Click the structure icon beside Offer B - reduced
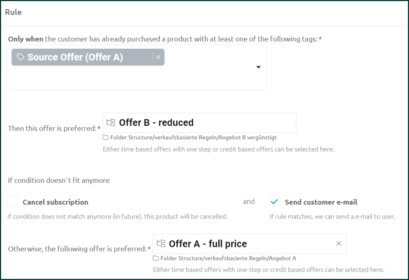 point(111,122)
